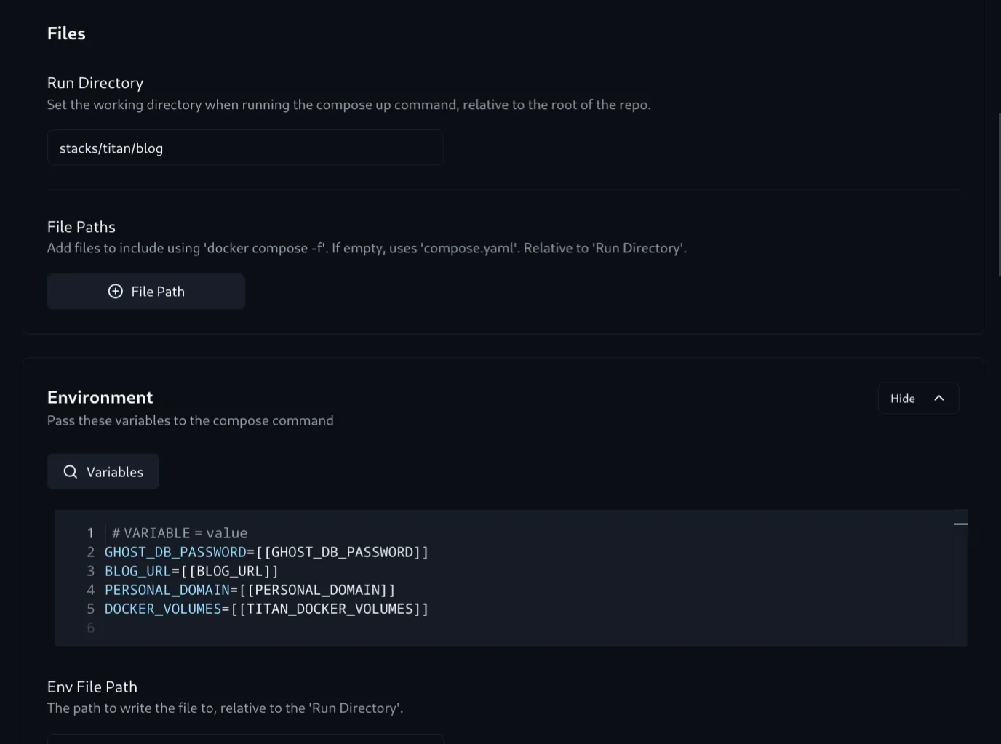This screenshot has height=744, width=1001.
Task: Edit the Run Directory field stacks/titan/blog
Action: (x=245, y=148)
